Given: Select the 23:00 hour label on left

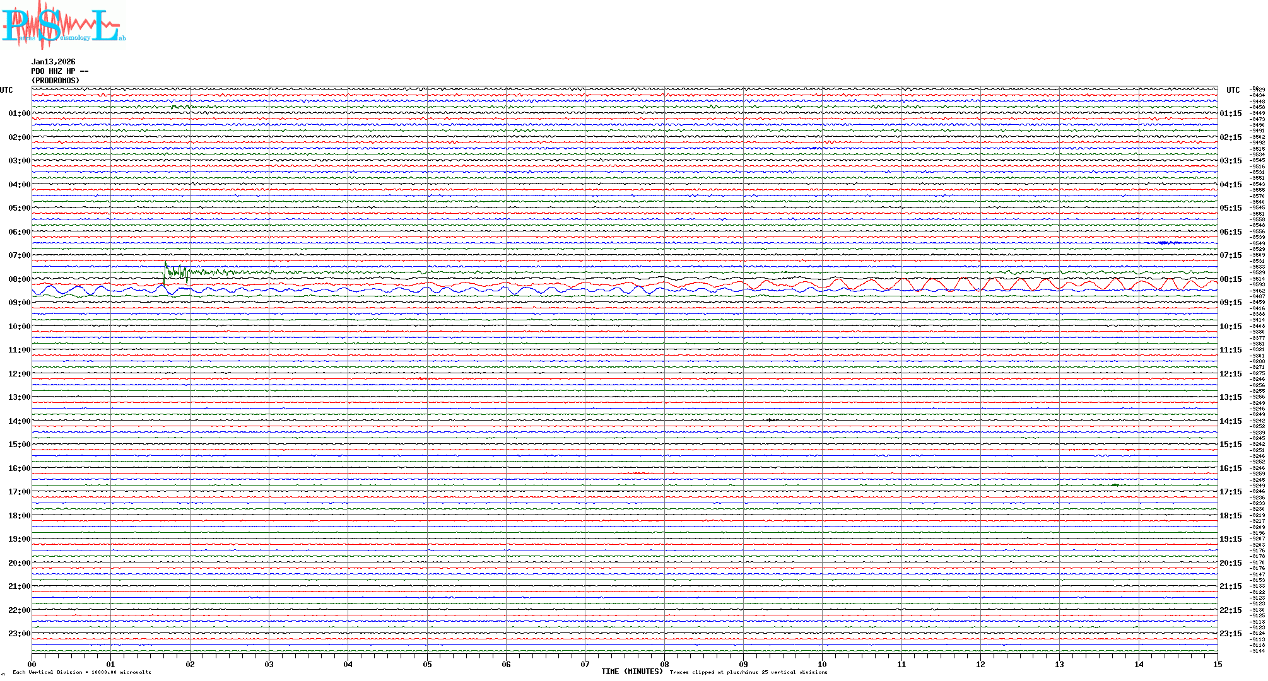Looking at the screenshot, I should [x=19, y=634].
